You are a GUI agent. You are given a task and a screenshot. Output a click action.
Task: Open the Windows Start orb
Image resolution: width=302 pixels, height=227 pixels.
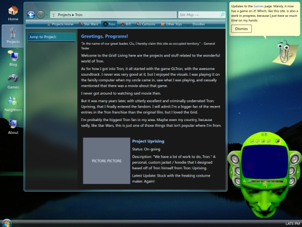point(6,223)
